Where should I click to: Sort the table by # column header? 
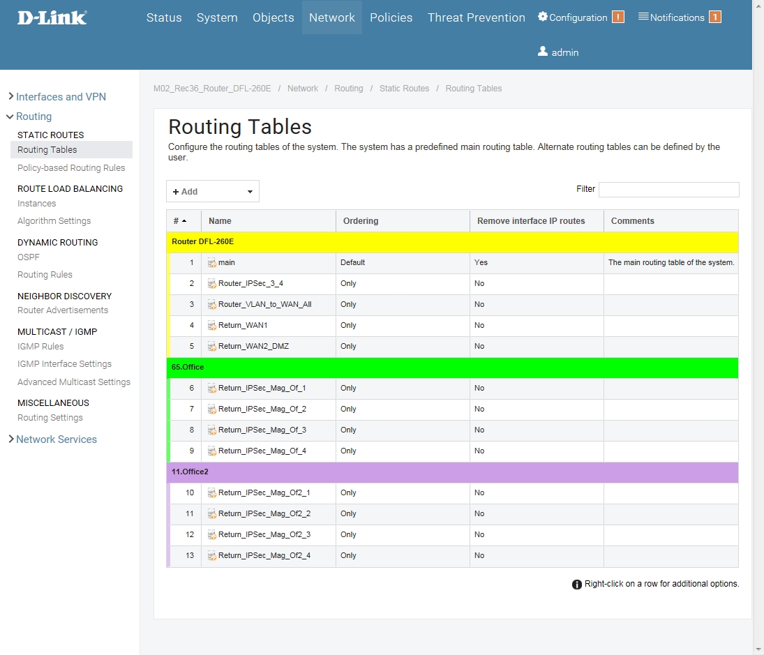pos(180,221)
